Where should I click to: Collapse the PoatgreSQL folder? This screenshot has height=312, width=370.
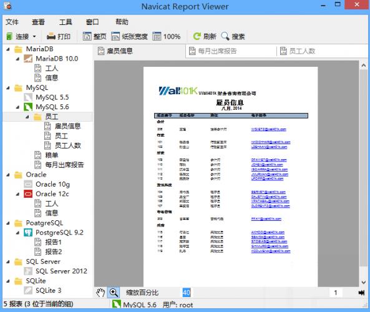click(8, 223)
